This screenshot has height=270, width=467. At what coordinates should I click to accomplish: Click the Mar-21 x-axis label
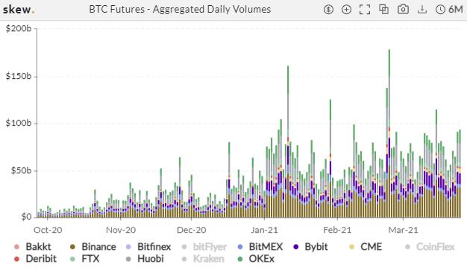[404, 230]
